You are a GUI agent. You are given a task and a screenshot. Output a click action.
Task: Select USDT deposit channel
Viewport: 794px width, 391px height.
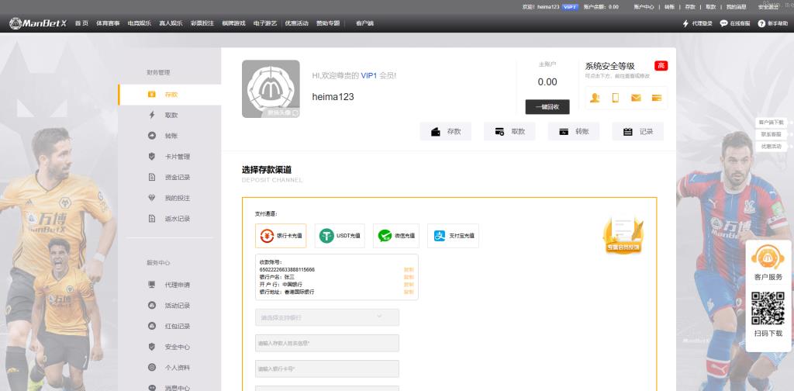pos(340,235)
